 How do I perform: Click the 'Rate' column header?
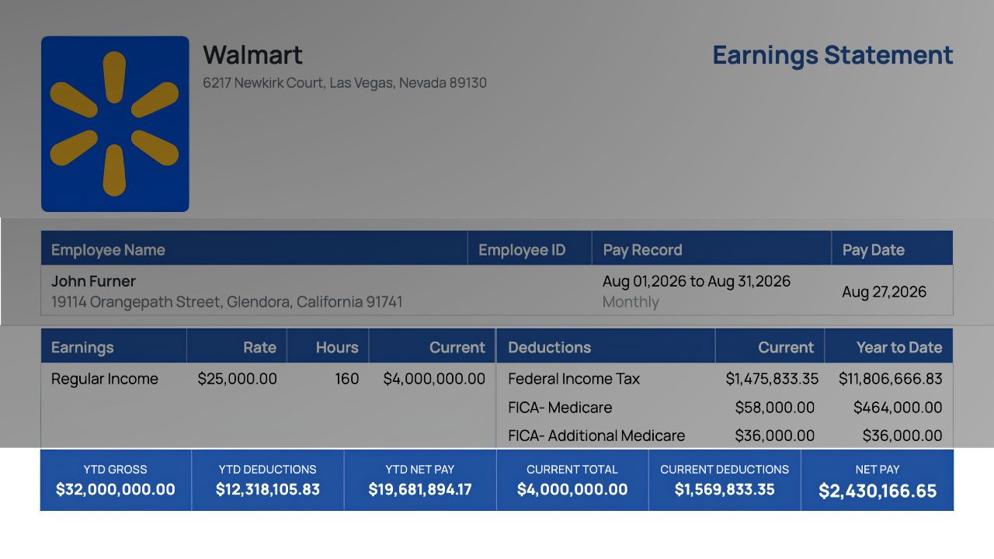[x=259, y=347]
